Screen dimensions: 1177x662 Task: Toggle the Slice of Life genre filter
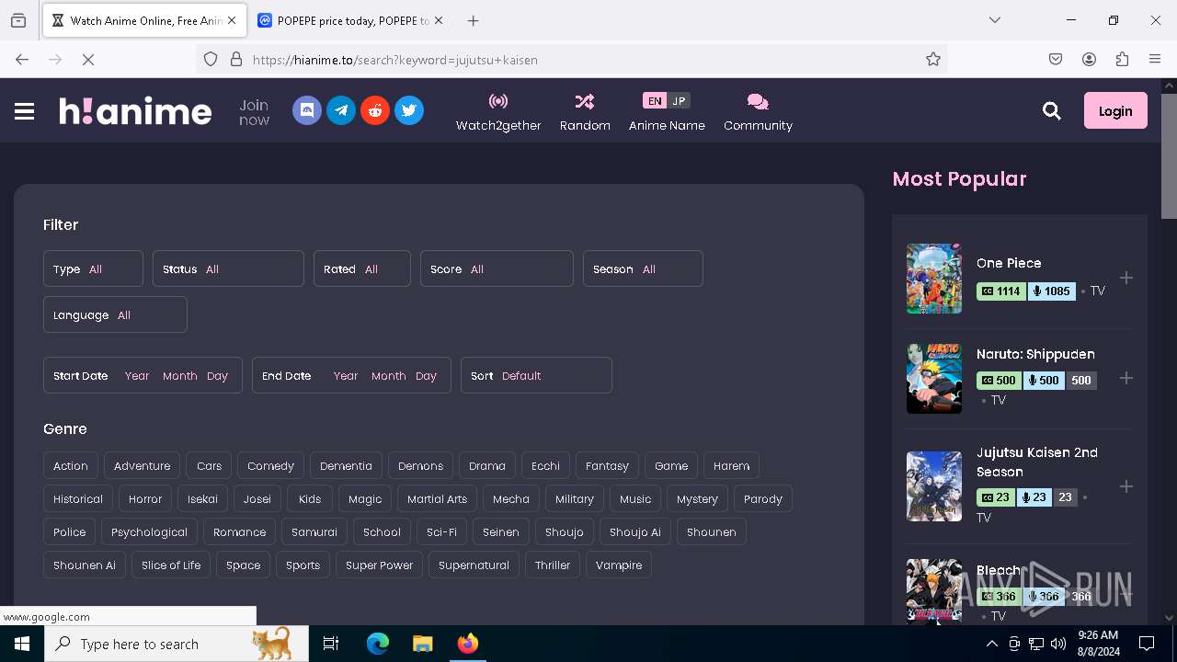[171, 565]
